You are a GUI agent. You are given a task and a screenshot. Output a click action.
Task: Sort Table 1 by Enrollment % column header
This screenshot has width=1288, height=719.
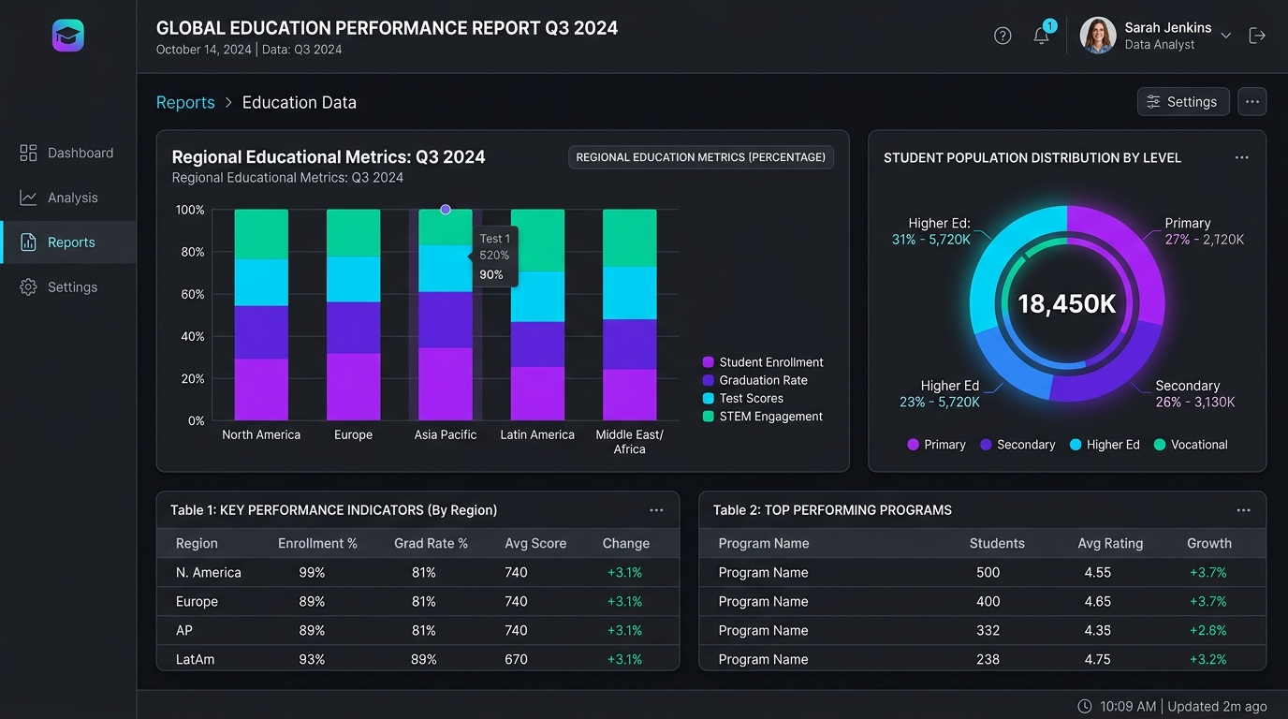pyautogui.click(x=317, y=543)
